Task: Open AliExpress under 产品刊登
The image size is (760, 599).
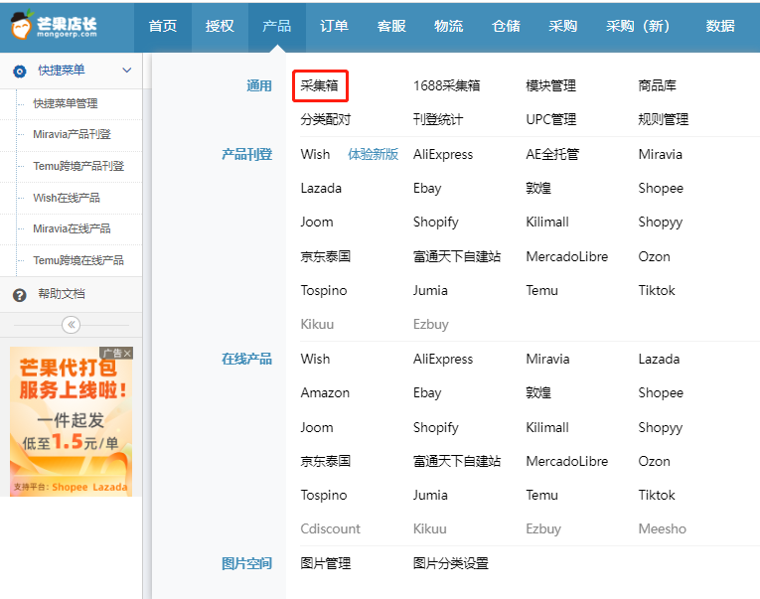Action: 443,155
